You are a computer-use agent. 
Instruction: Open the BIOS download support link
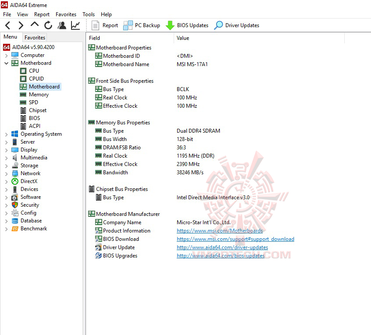(235, 239)
